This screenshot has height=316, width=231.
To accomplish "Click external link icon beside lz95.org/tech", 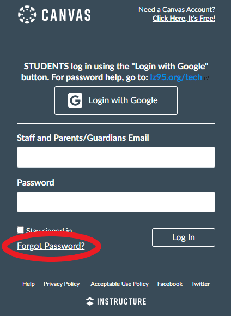I will click(206, 78).
